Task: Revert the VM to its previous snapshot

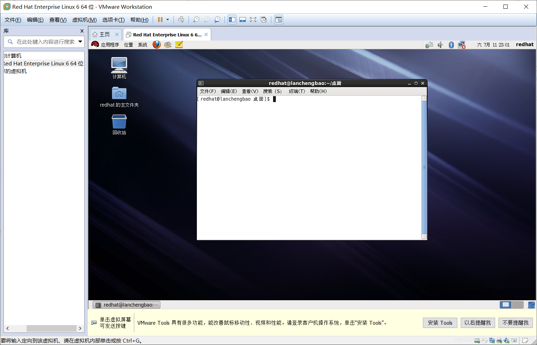Action: [207, 20]
